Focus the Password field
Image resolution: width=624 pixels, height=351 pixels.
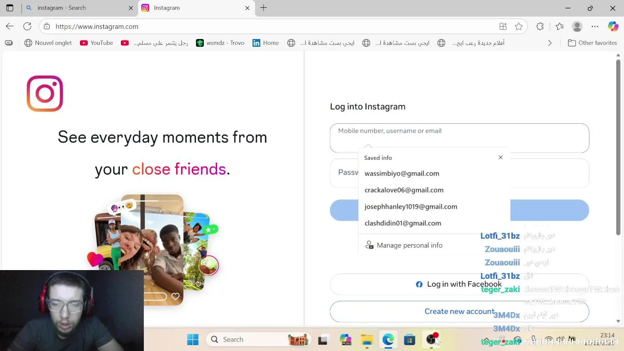459,173
